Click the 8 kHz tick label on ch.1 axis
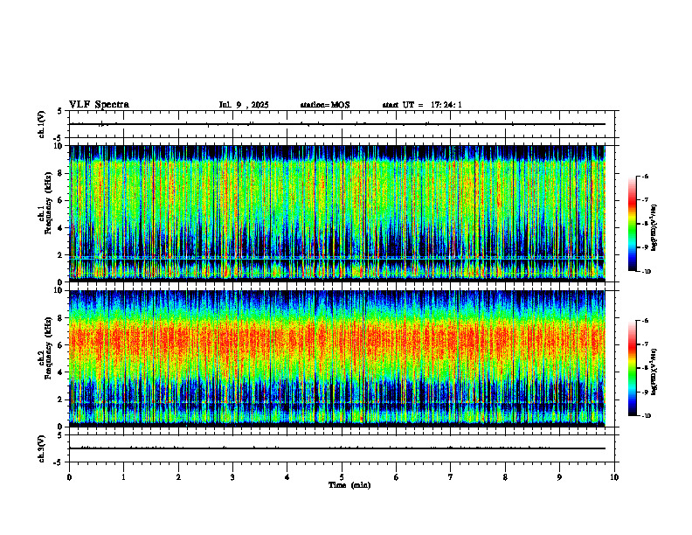The image size is (692, 535). coord(61,173)
